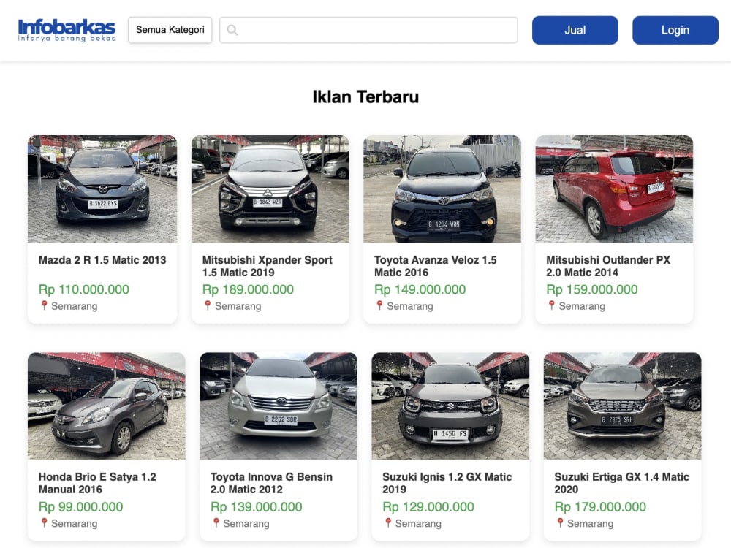The height and width of the screenshot is (548, 731).
Task: Open the Toyota Innova G photo
Action: point(279,406)
